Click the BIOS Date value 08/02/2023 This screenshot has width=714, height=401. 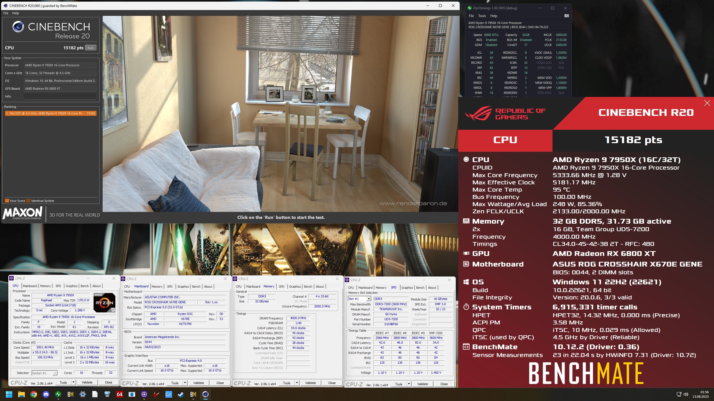[x=185, y=347]
